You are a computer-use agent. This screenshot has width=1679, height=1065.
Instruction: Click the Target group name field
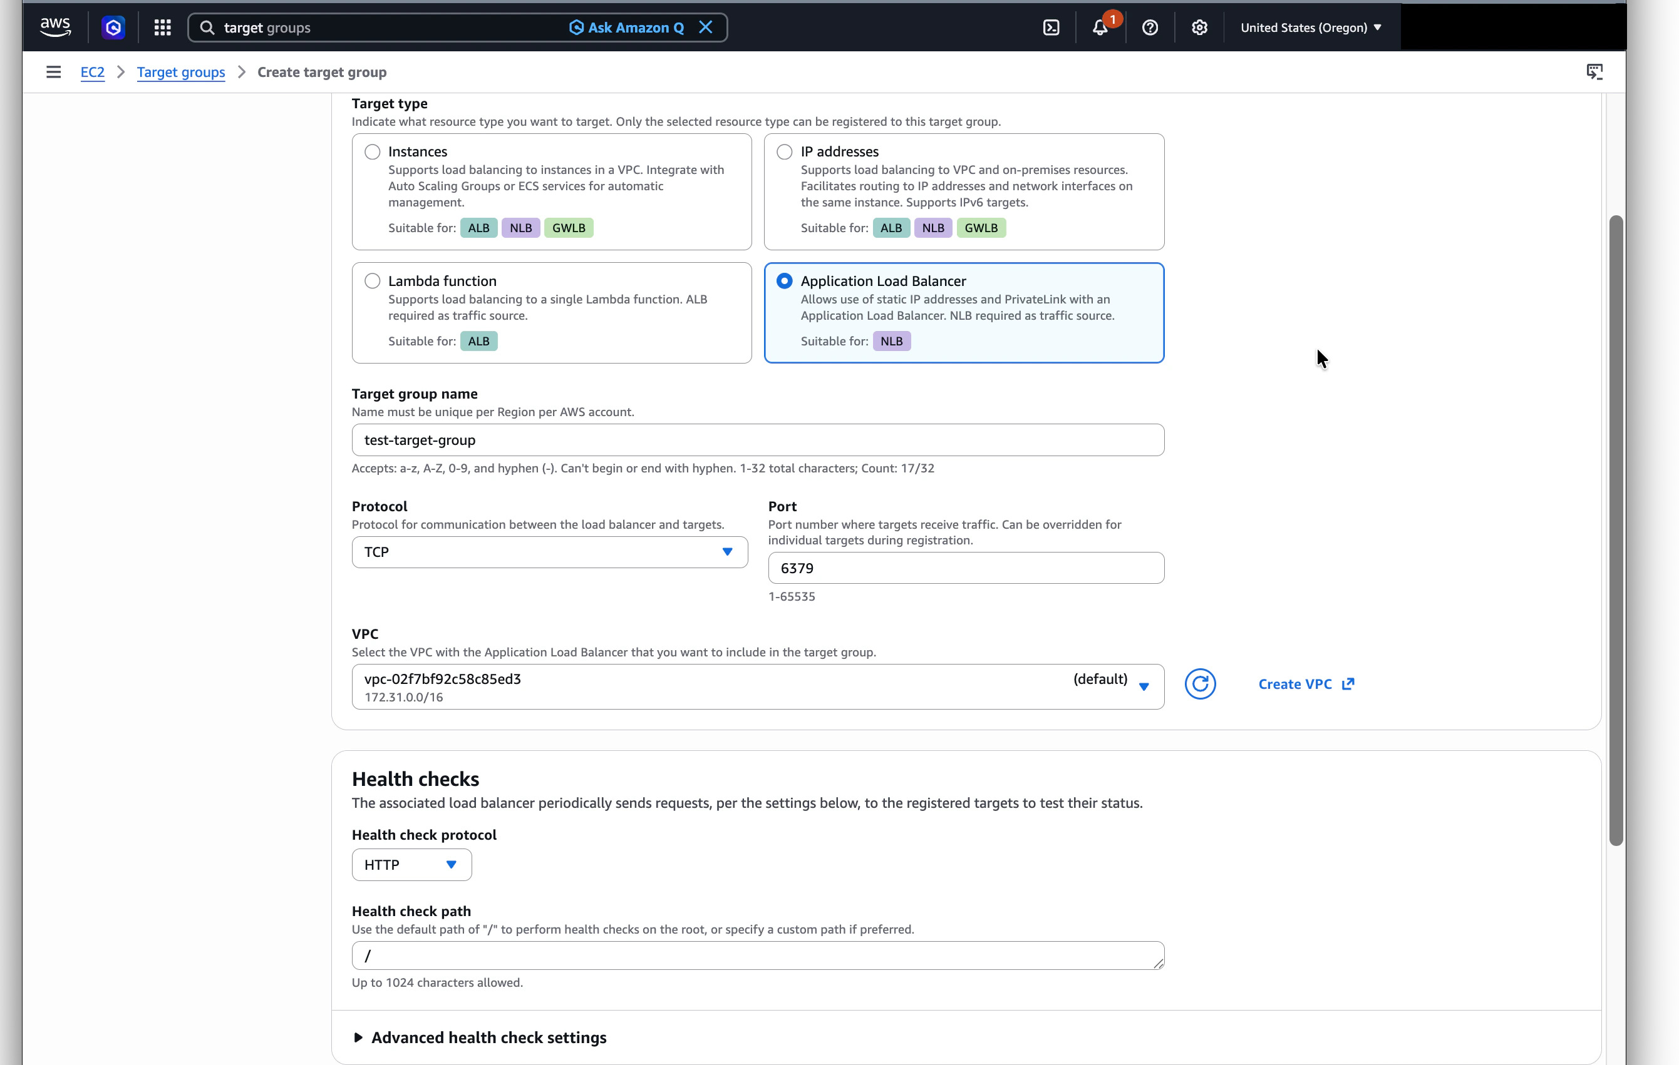[x=757, y=439]
